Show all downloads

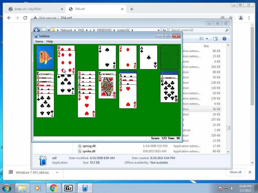(x=236, y=172)
